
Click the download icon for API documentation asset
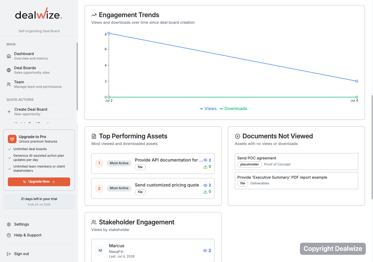pyautogui.click(x=205, y=167)
